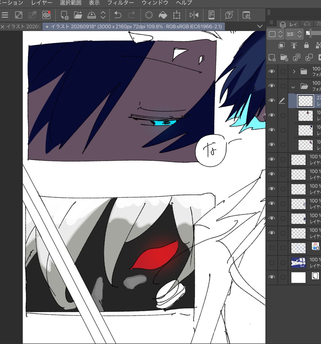Open the help question-mark icon
321x344 pixels.
[229, 15]
